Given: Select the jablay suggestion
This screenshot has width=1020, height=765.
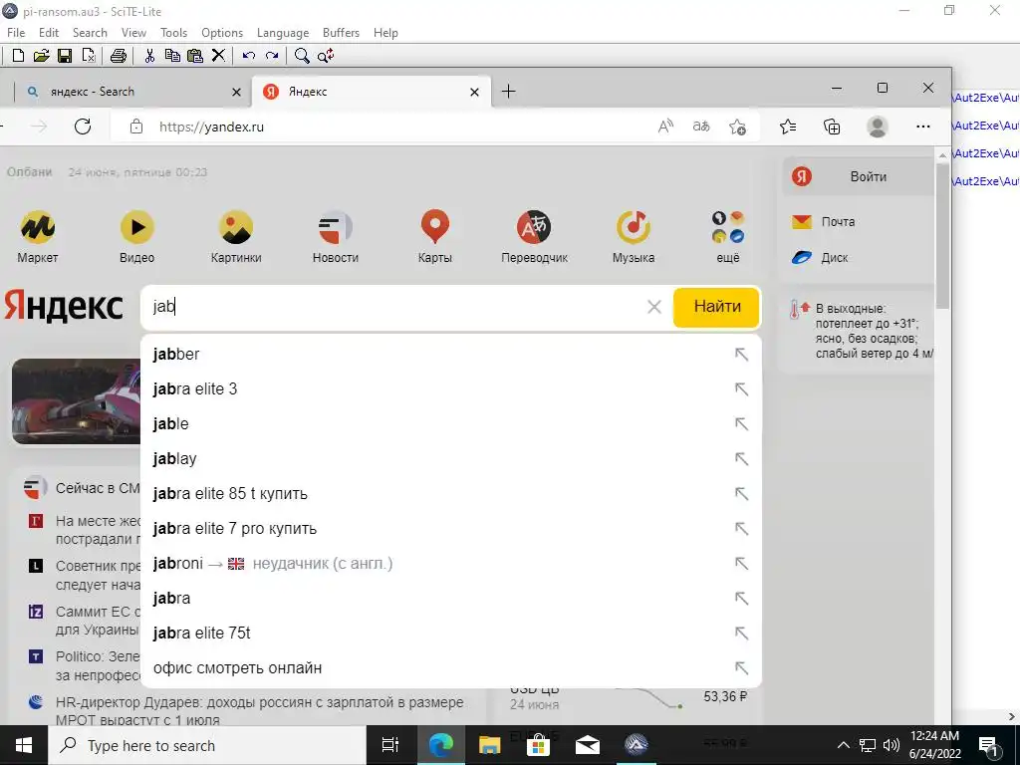Looking at the screenshot, I should [451, 458].
